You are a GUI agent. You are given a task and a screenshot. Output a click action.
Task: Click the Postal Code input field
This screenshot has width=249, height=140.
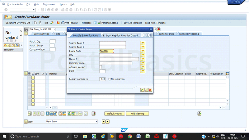tap(106, 51)
